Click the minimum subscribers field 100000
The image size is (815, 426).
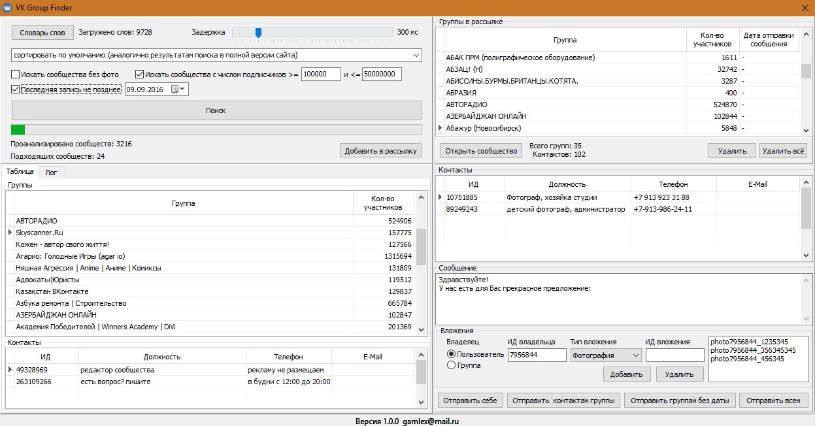pyautogui.click(x=321, y=74)
